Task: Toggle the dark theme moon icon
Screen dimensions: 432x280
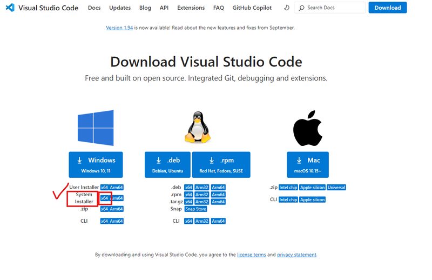Action: tap(287, 8)
